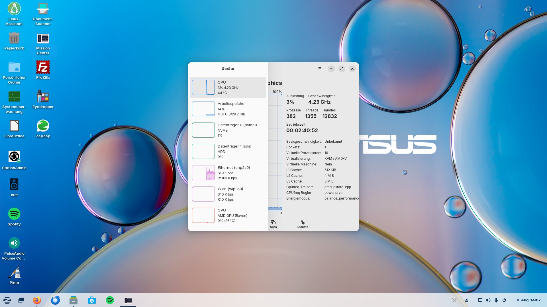Click the ZapZap desktop icon
This screenshot has height=307, width=547.
[x=43, y=126]
